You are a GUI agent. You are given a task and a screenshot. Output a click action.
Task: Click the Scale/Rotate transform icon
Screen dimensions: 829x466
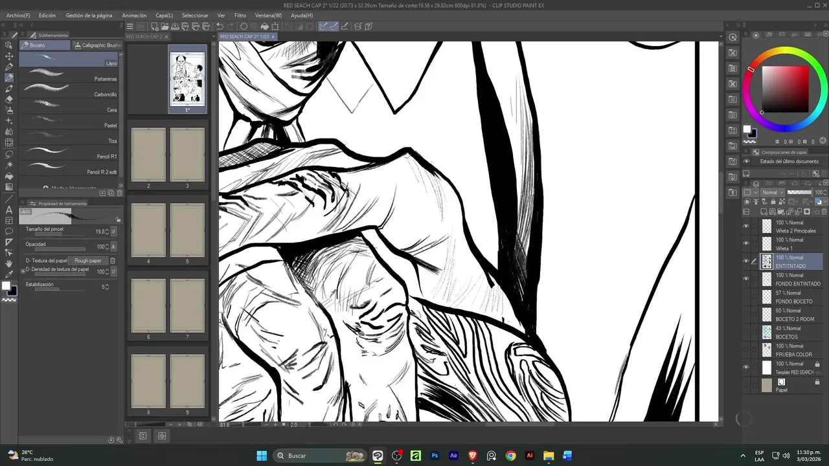tap(275, 27)
